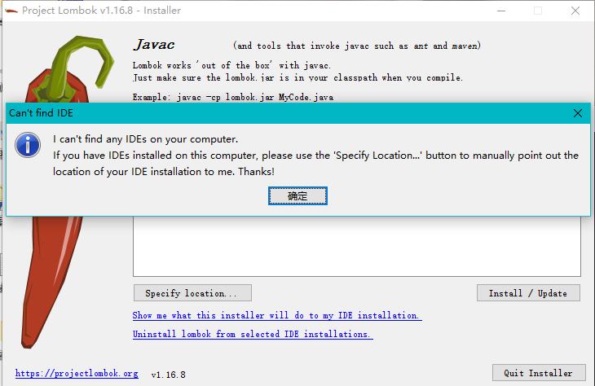Close the Project Lombok Installer window
Image resolution: width=595 pixels, height=386 pixels.
point(575,11)
